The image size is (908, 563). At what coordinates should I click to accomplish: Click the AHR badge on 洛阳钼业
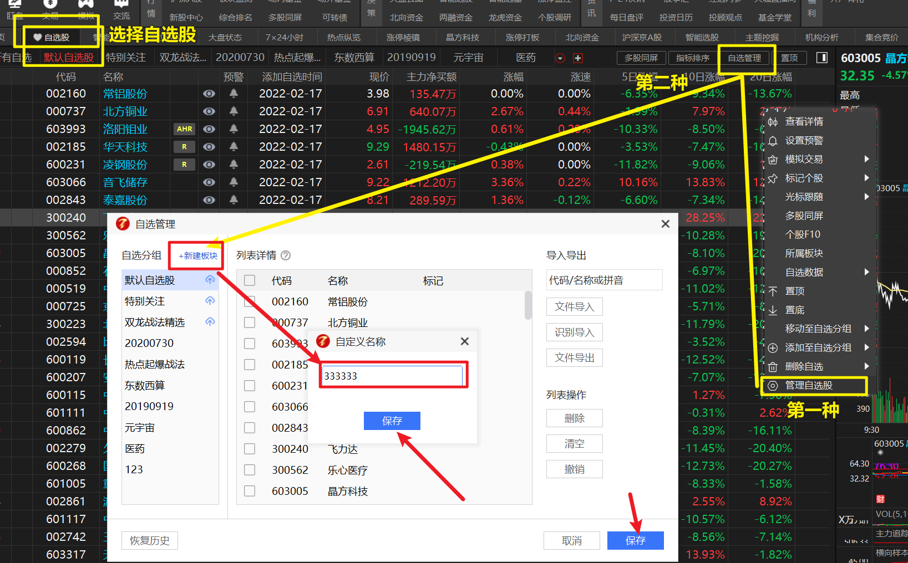pos(185,129)
